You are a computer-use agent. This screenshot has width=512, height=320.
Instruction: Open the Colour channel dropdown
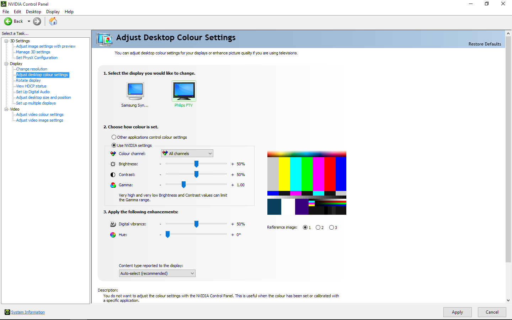coord(187,153)
